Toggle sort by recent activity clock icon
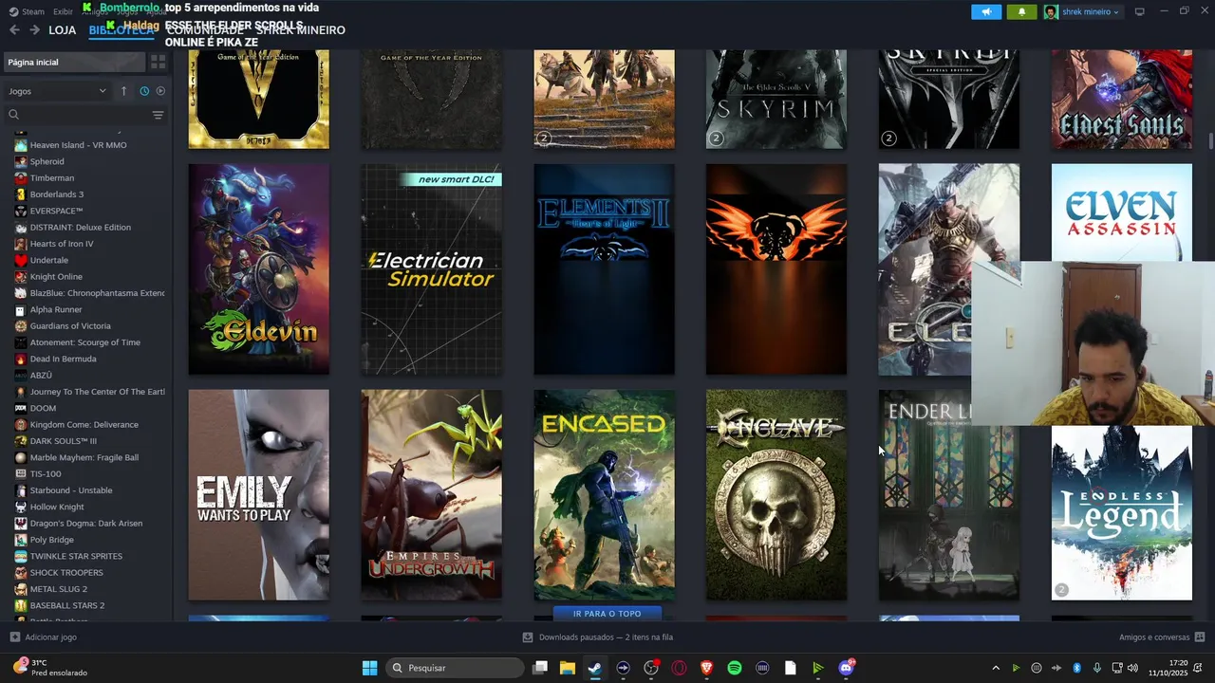The height and width of the screenshot is (683, 1215). pos(144,91)
